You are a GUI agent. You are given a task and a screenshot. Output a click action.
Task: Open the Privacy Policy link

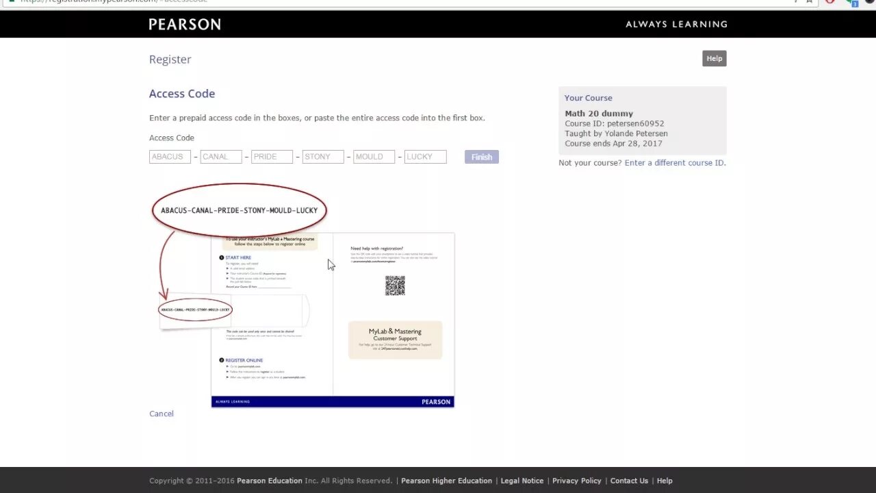pos(577,481)
